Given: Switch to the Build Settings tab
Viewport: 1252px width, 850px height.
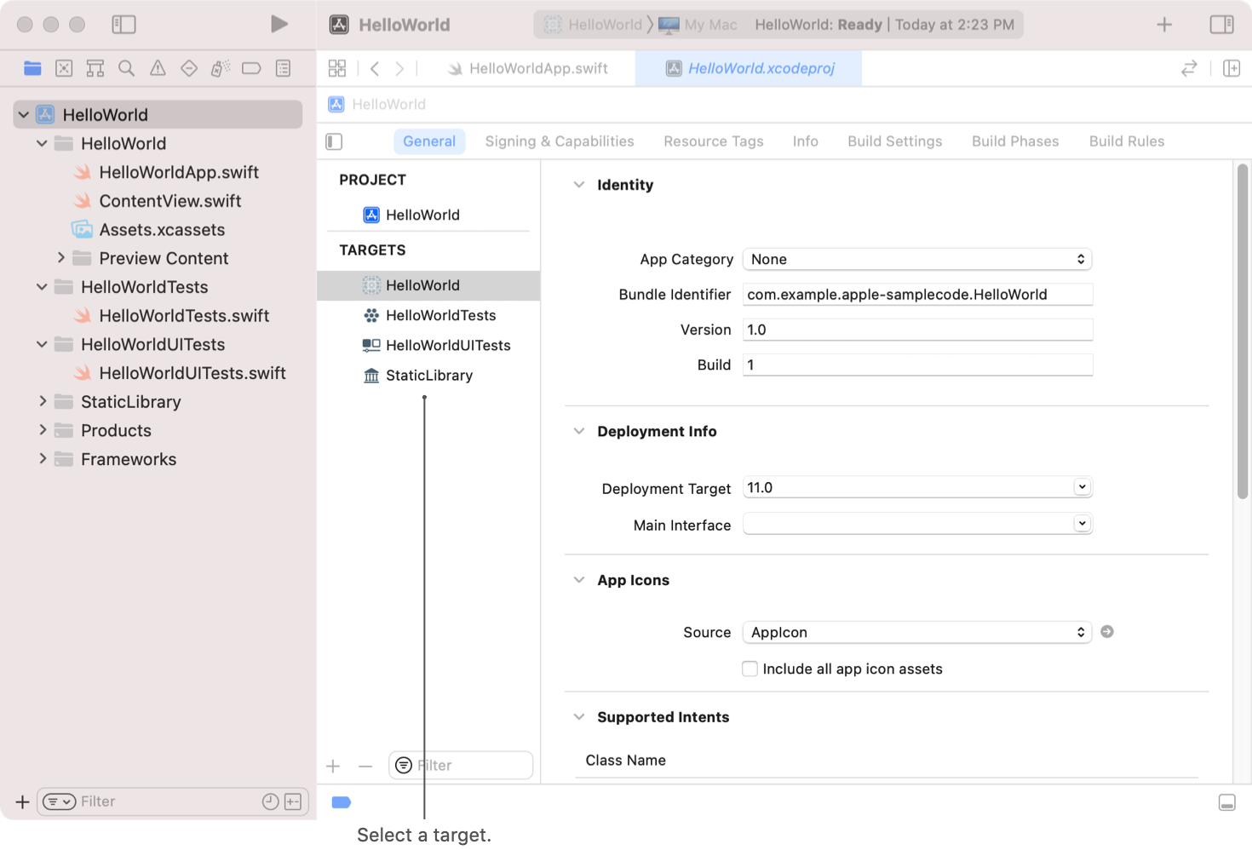Looking at the screenshot, I should click(895, 141).
